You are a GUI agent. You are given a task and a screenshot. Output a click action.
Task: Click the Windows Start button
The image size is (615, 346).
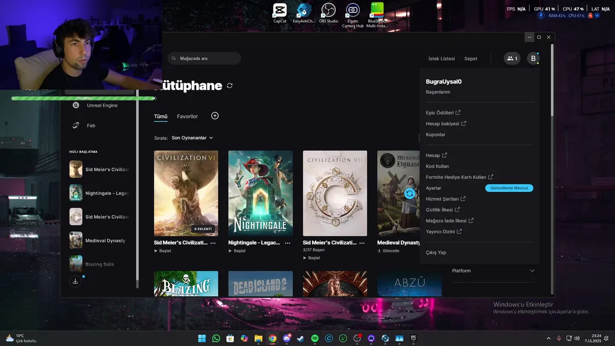point(202,338)
